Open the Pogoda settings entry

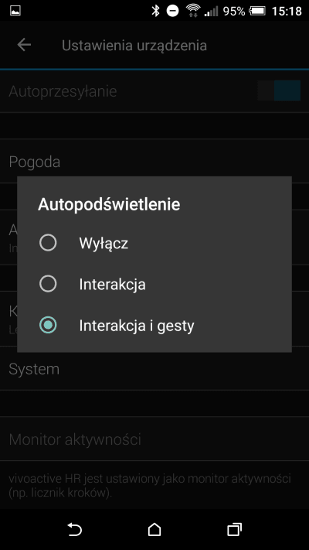(x=154, y=162)
